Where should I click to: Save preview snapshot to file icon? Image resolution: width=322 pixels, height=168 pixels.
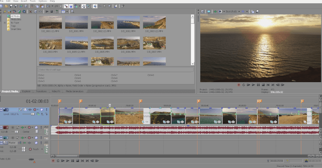[257, 12]
